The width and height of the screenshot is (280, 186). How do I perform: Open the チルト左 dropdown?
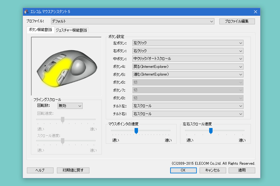(188, 106)
